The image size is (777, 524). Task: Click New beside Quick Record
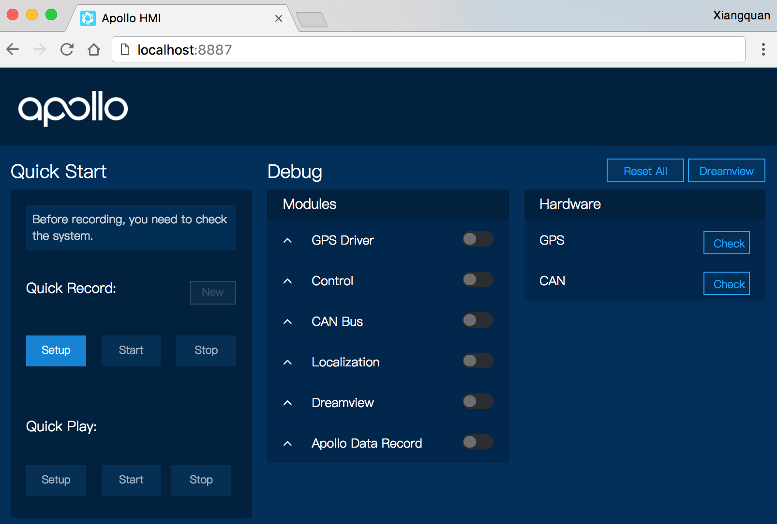point(212,292)
